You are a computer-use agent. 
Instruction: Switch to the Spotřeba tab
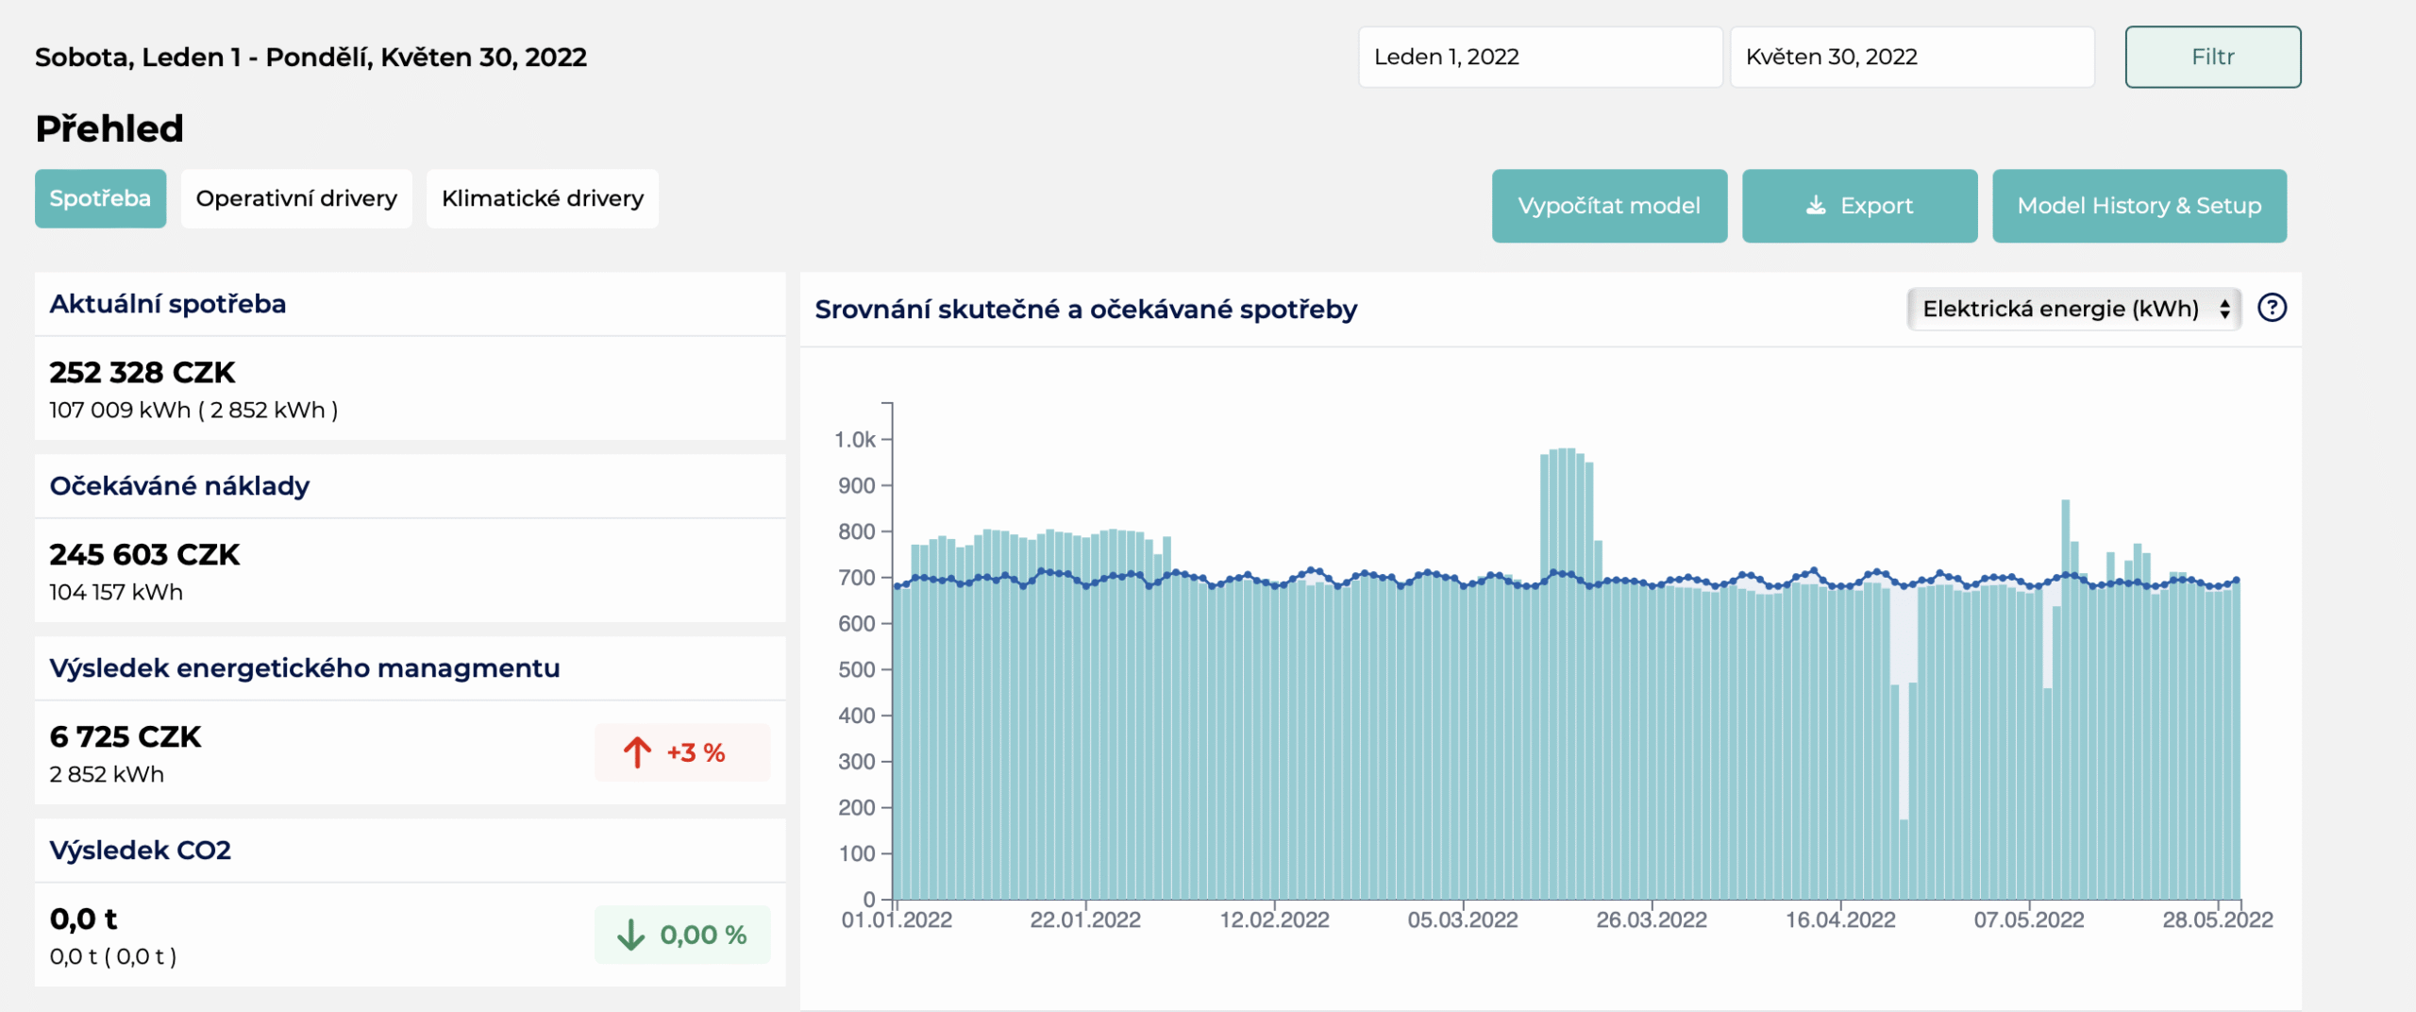coord(100,198)
